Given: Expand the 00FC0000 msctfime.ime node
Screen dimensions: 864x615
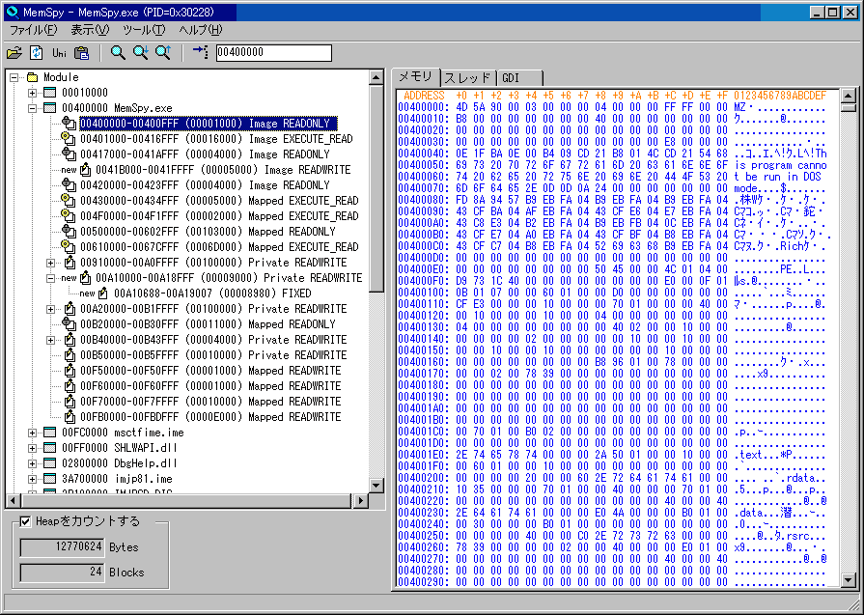Looking at the screenshot, I should 33,433.
